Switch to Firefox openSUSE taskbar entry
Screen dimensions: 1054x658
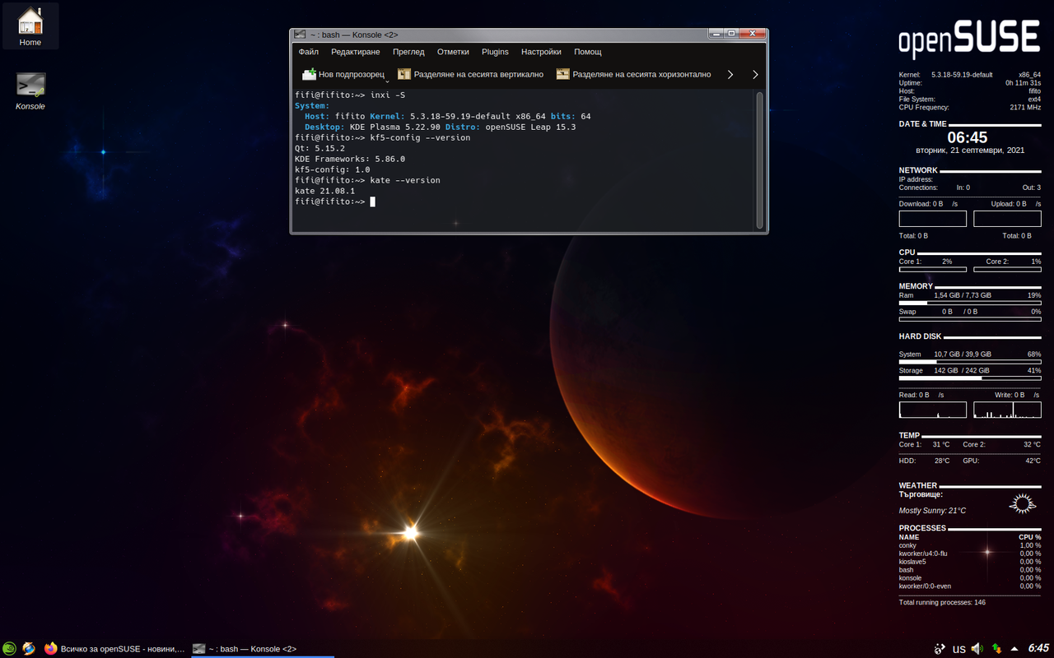(x=114, y=649)
